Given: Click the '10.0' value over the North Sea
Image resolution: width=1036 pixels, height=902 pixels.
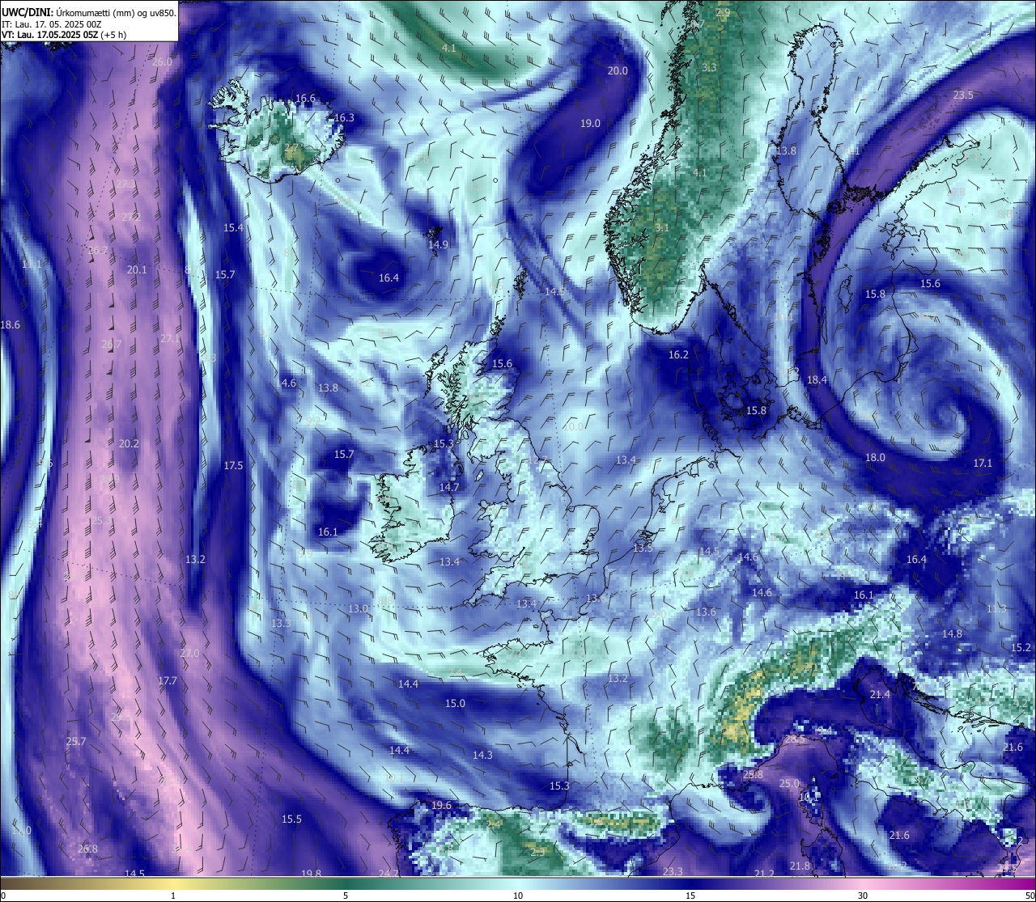Looking at the screenshot, I should (573, 427).
